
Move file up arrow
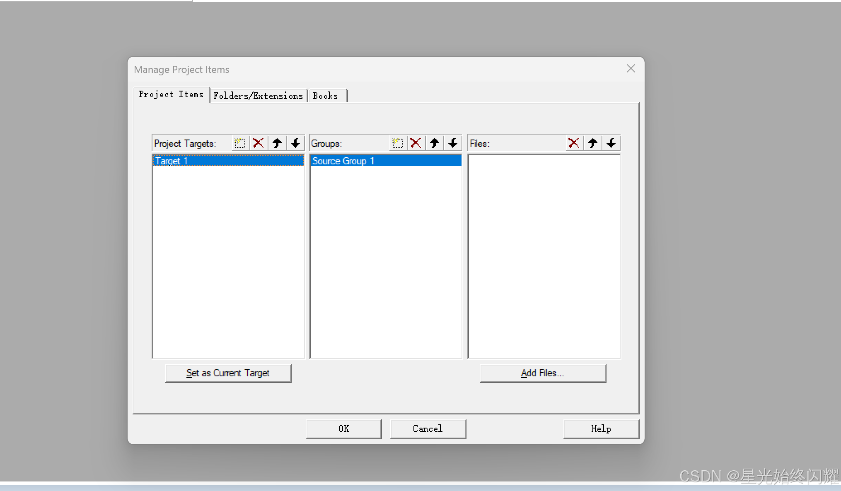pyautogui.click(x=592, y=143)
